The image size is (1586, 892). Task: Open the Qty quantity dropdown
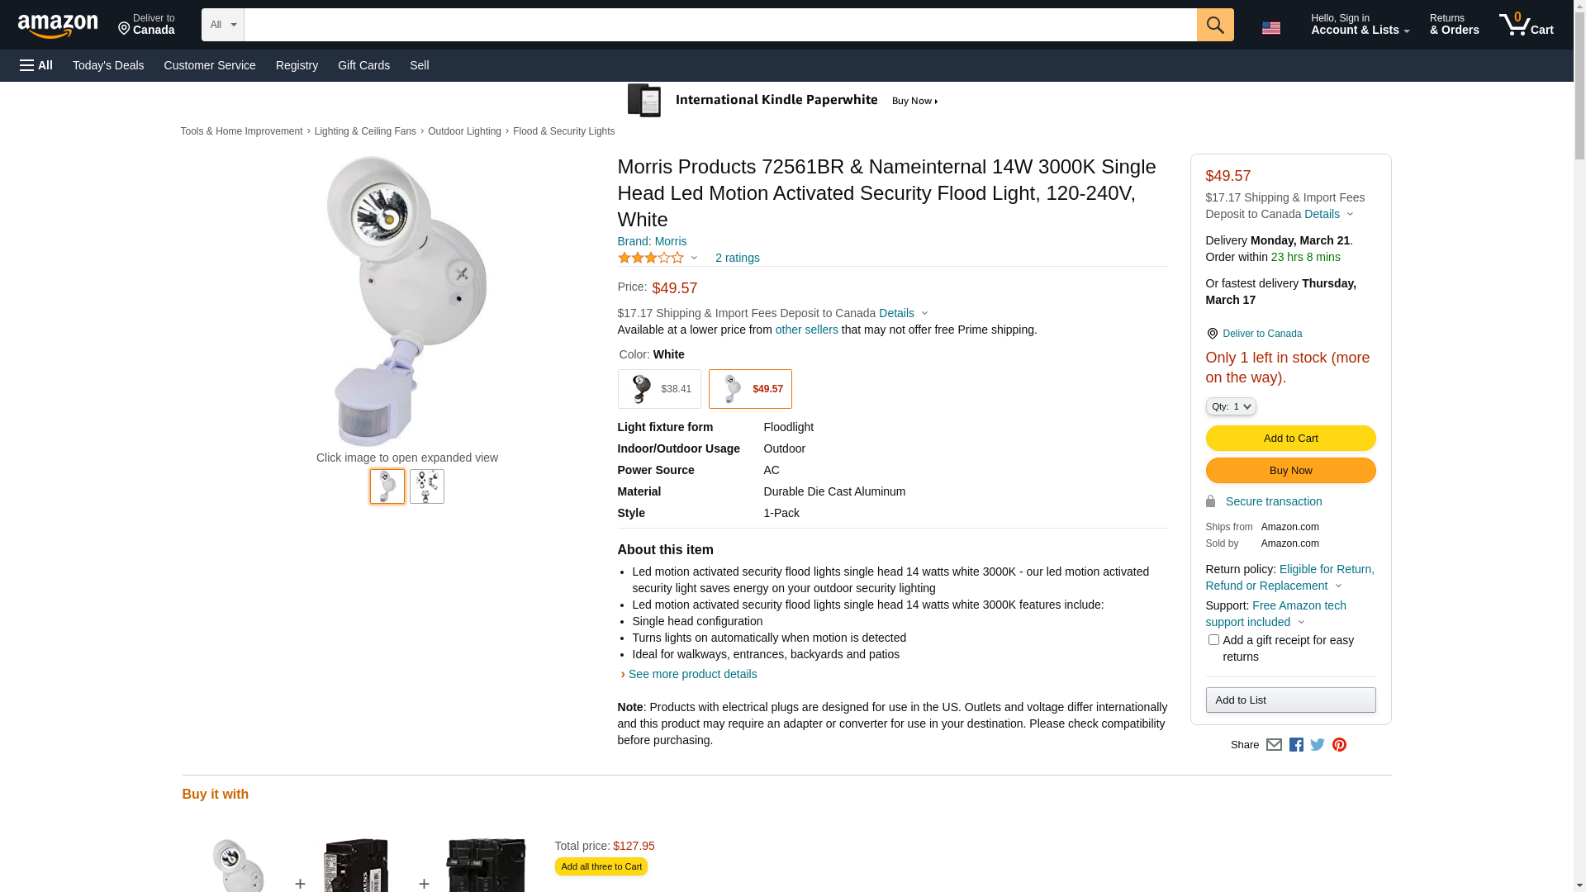tap(1231, 406)
